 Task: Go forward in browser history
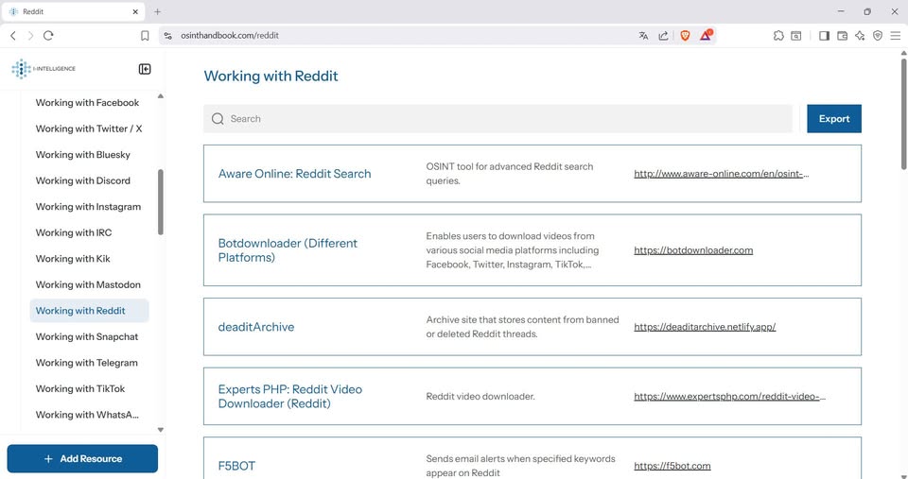30,35
